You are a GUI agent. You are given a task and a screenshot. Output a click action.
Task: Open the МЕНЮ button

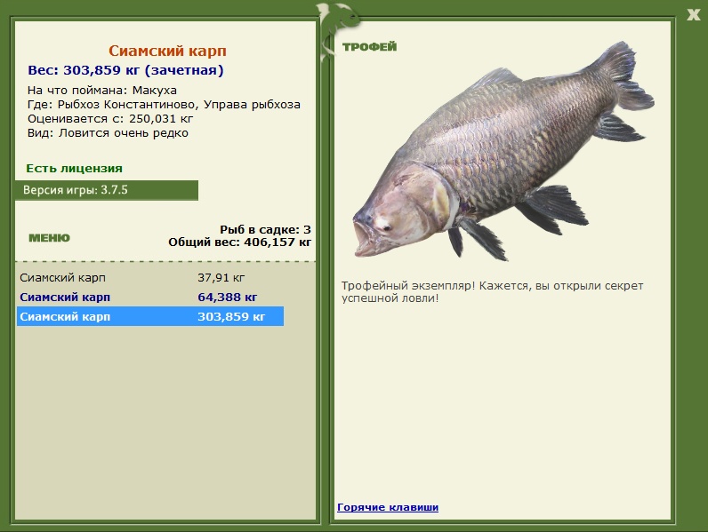pyautogui.click(x=49, y=238)
